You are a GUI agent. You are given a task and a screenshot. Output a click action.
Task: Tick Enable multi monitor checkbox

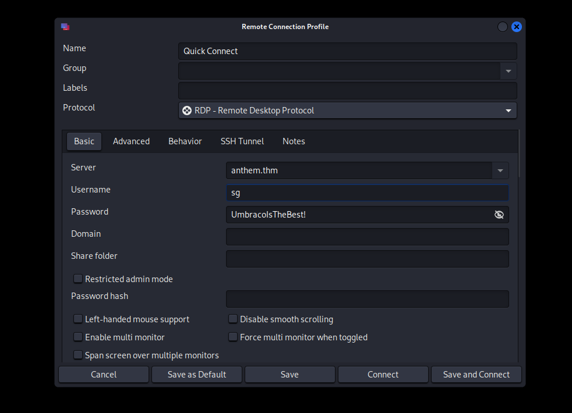click(78, 337)
